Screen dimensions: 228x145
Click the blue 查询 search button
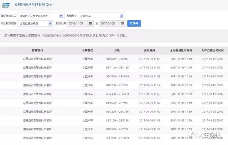(x=134, y=23)
